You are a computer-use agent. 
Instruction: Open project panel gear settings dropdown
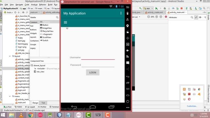click(x=24, y=12)
